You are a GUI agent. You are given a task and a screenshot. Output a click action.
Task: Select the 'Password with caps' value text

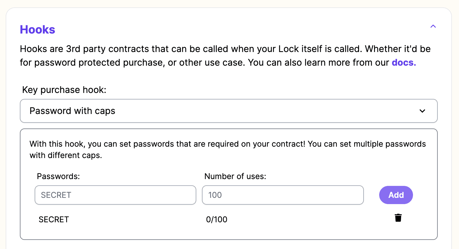click(72, 111)
